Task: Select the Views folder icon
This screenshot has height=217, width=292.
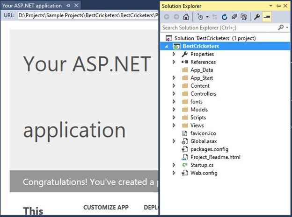Action: coord(185,125)
